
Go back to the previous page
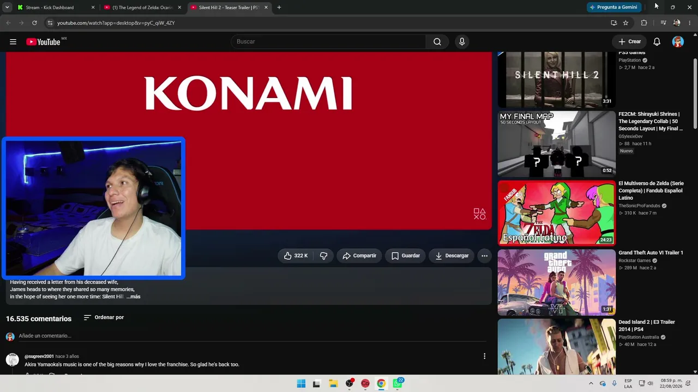point(8,23)
